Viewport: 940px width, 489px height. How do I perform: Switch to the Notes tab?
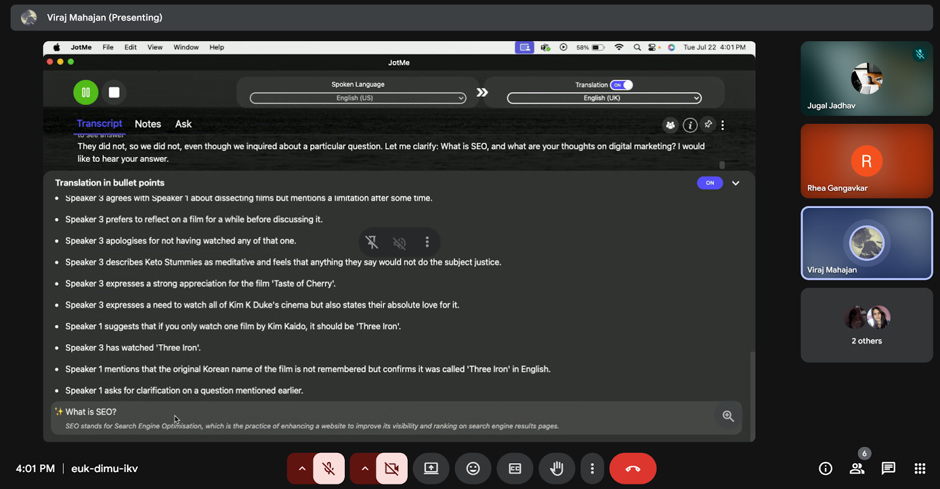click(x=148, y=124)
